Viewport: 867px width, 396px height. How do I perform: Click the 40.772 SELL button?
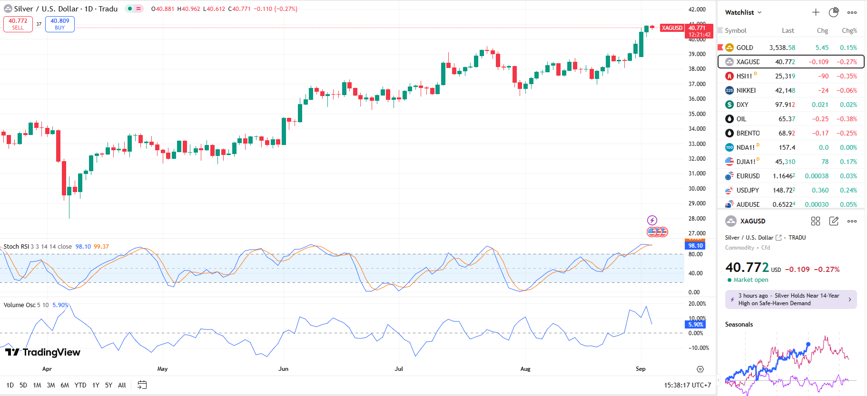tap(18, 24)
